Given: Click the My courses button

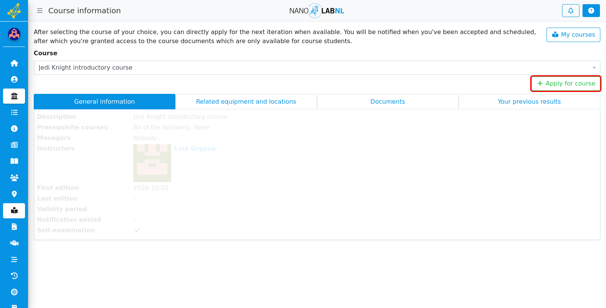Looking at the screenshot, I should (573, 35).
